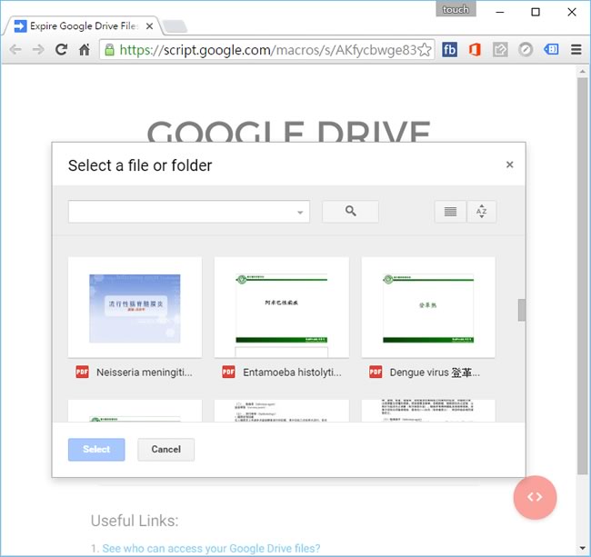Switch to list view icon

click(x=450, y=212)
